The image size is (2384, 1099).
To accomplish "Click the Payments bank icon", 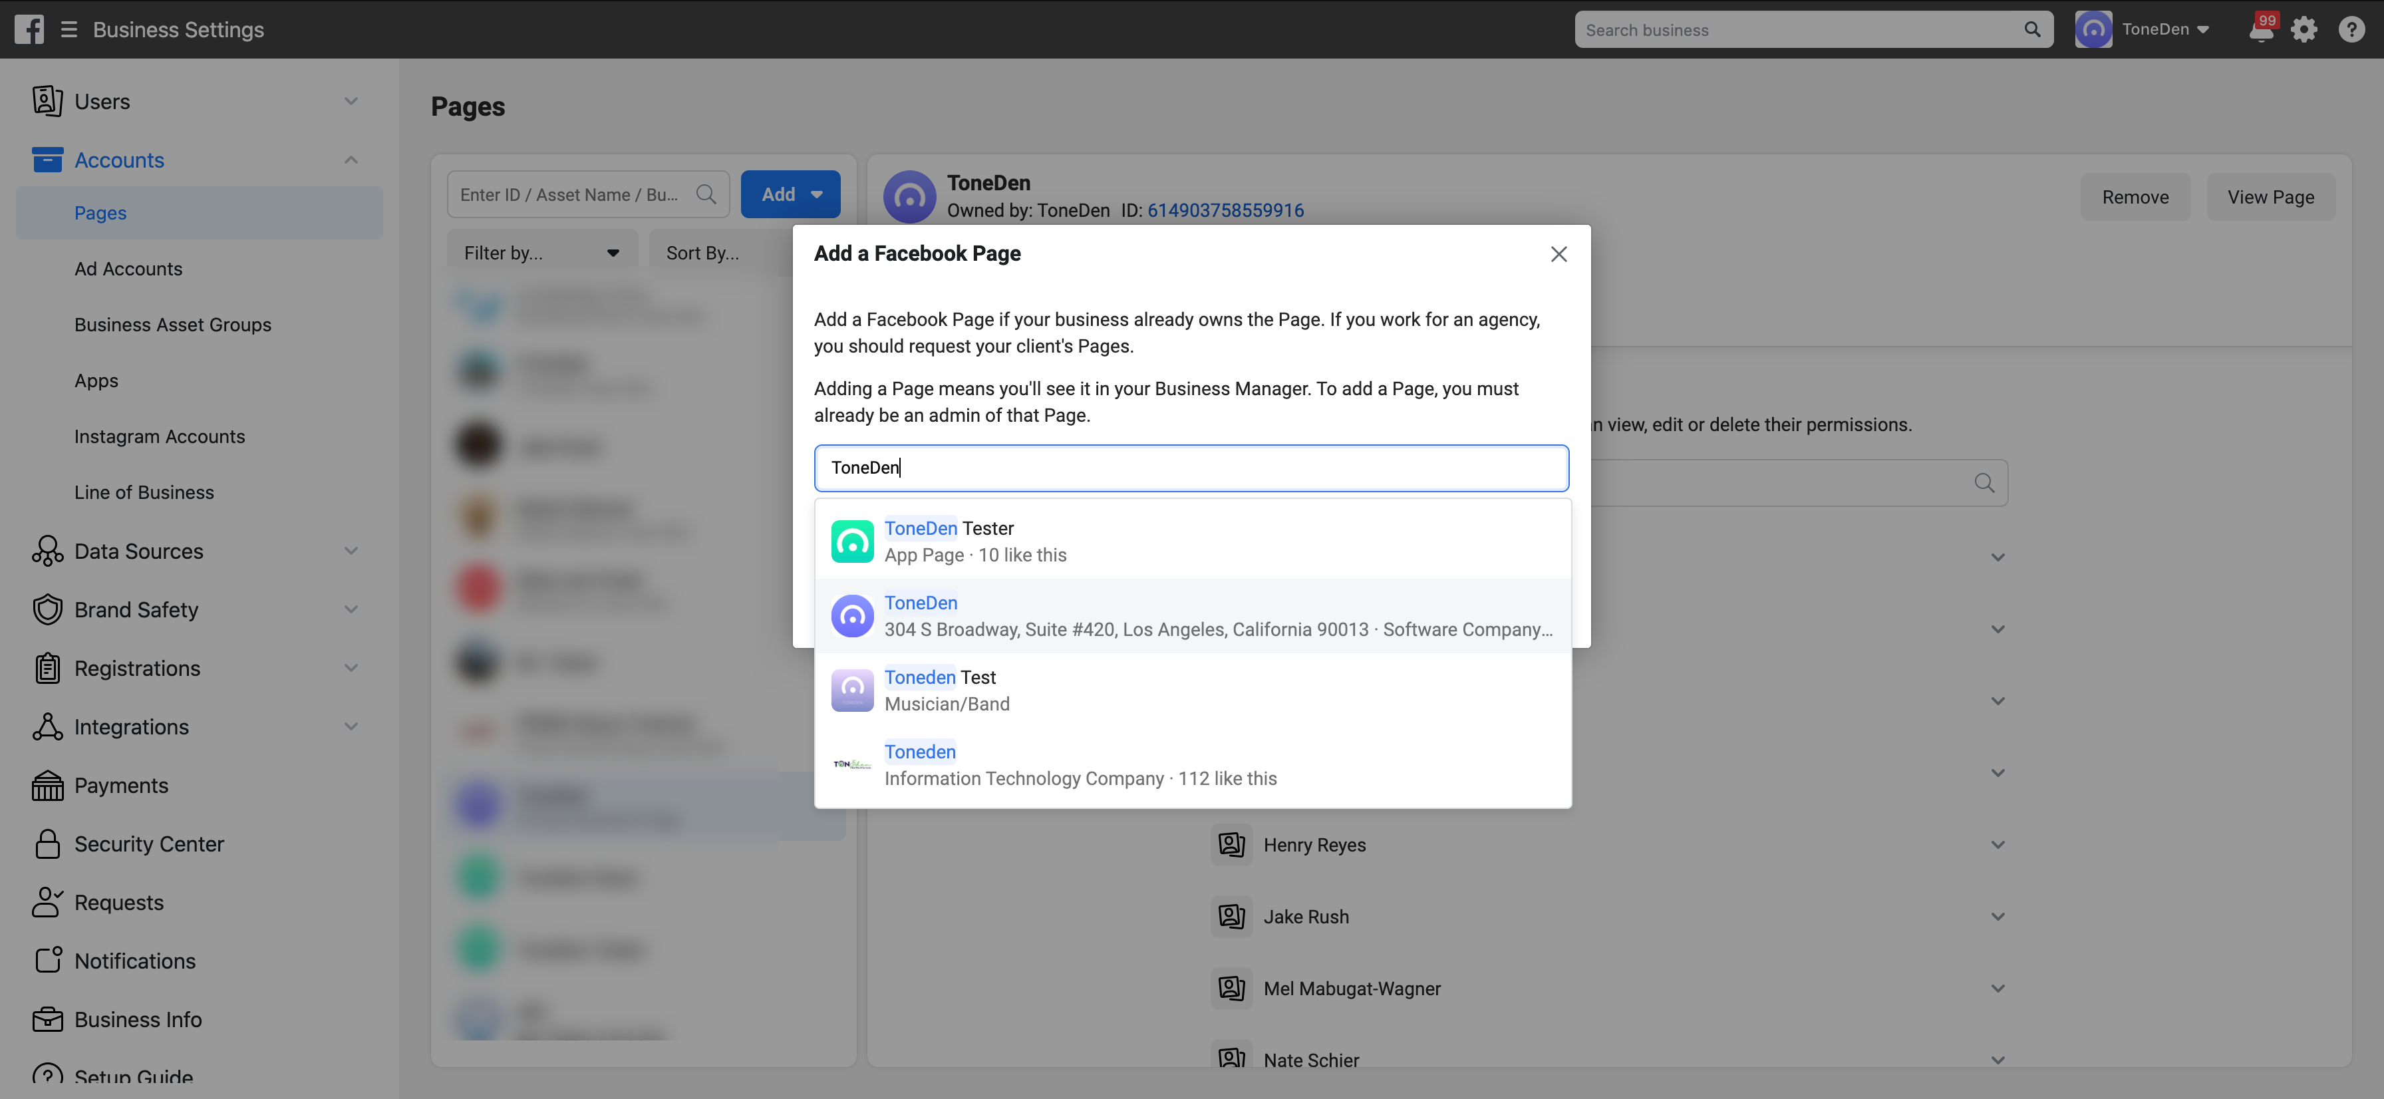I will click(x=47, y=785).
